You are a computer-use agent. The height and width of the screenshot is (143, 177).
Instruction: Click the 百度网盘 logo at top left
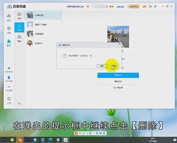click(16, 6)
